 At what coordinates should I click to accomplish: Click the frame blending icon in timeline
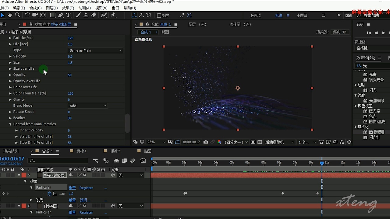pos(125,161)
